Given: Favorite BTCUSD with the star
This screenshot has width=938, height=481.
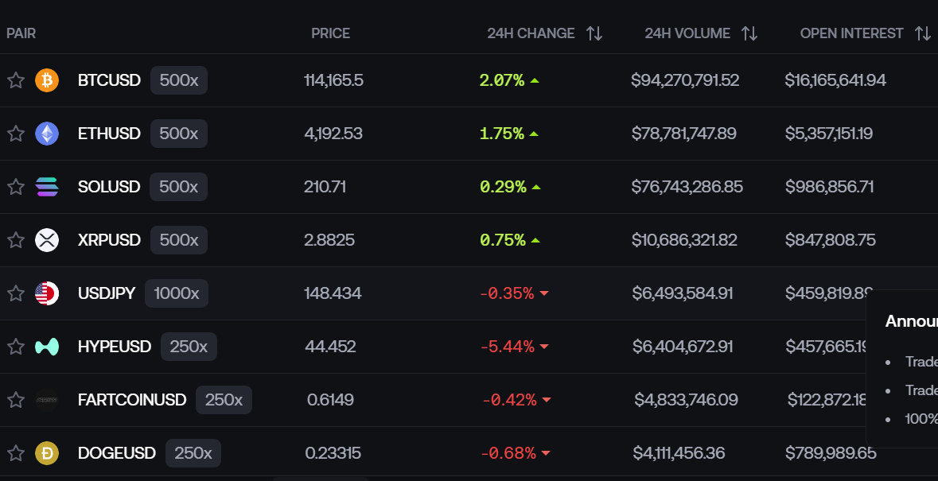Looking at the screenshot, I should tap(16, 80).
